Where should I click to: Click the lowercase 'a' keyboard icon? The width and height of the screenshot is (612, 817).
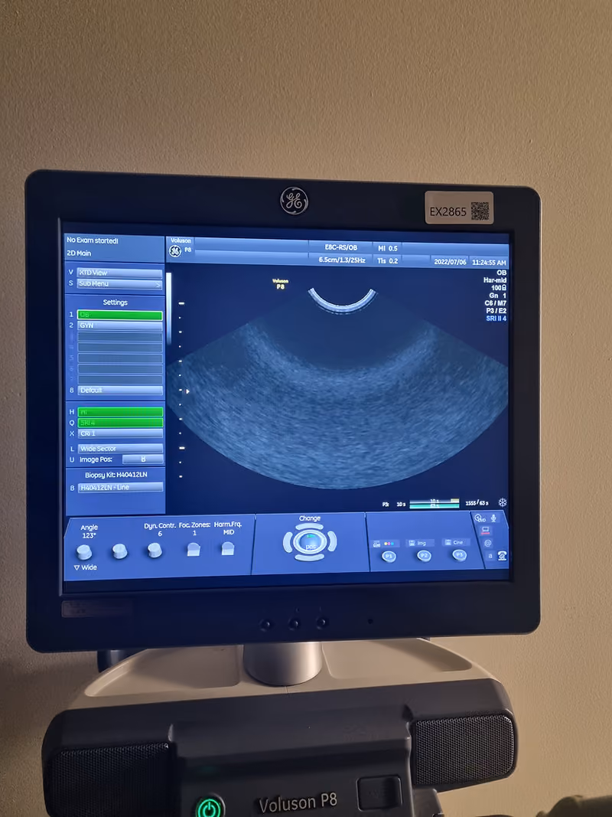click(490, 556)
